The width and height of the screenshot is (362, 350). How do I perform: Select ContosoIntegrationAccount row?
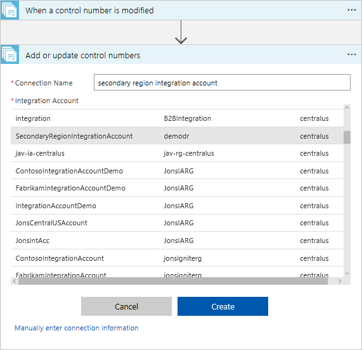coord(177,258)
